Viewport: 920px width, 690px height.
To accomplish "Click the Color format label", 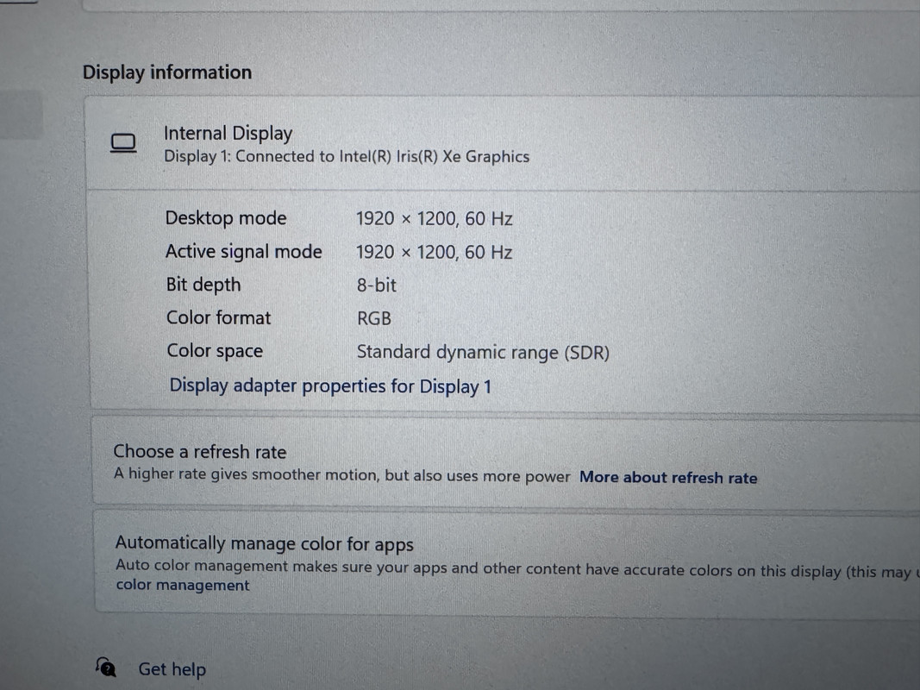I will pyautogui.click(x=219, y=318).
